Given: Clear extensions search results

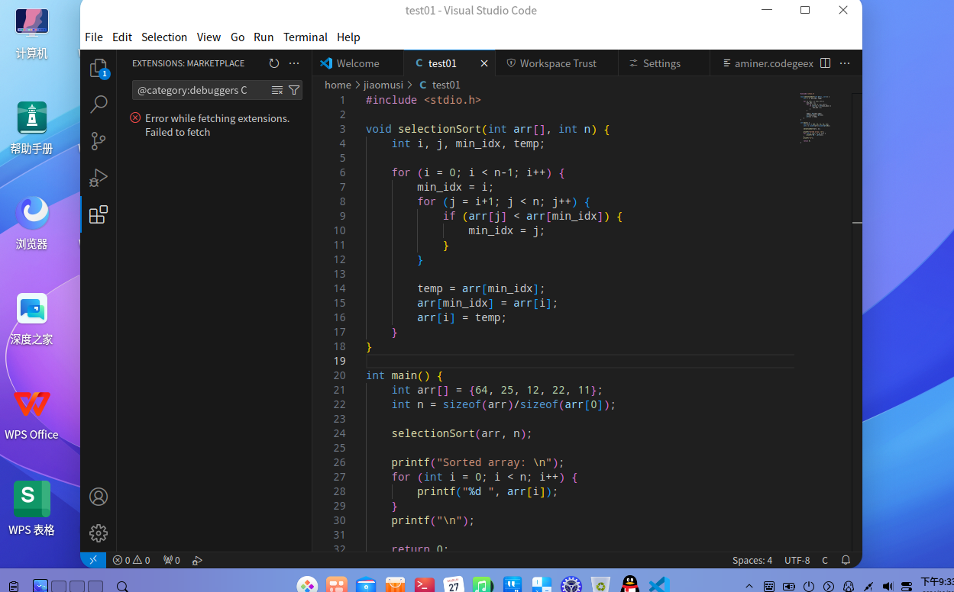Looking at the screenshot, I should tap(277, 90).
